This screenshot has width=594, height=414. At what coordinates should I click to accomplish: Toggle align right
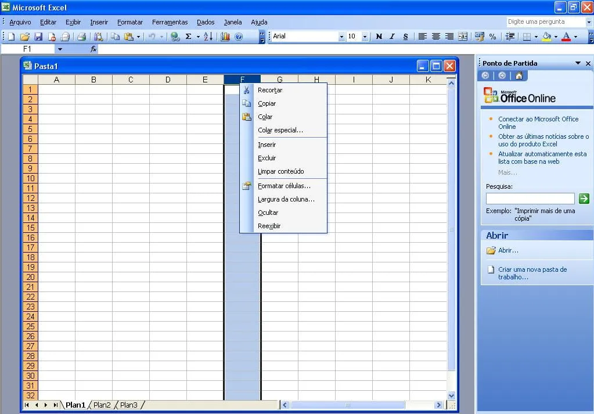pyautogui.click(x=449, y=37)
